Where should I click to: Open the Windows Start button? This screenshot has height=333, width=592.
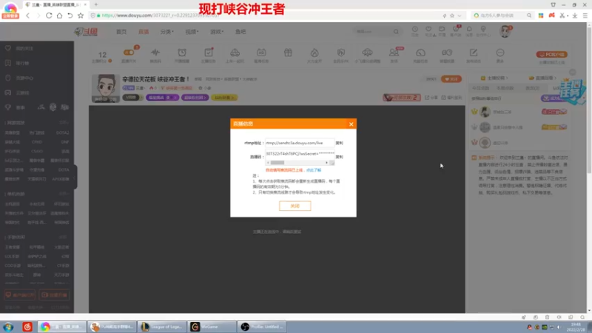pos(8,327)
